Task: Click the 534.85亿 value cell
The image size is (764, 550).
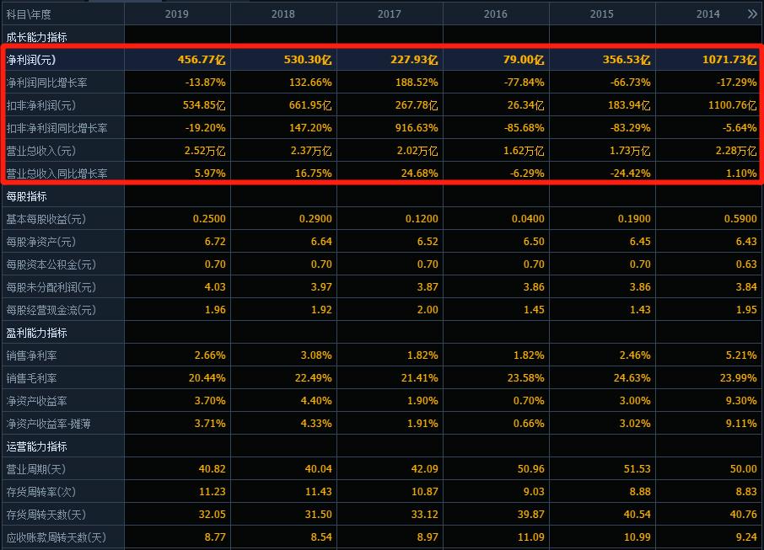Action: tap(204, 105)
